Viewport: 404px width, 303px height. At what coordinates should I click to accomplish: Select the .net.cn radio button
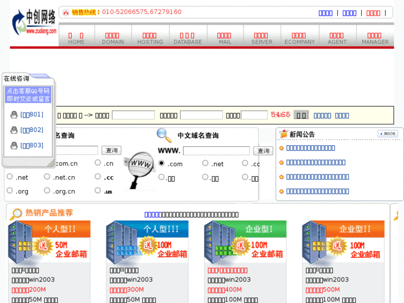pyautogui.click(x=47, y=176)
